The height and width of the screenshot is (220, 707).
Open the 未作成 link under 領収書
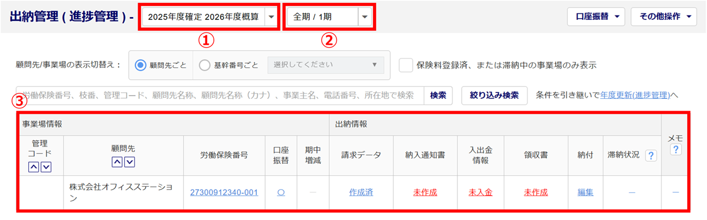[536, 192]
